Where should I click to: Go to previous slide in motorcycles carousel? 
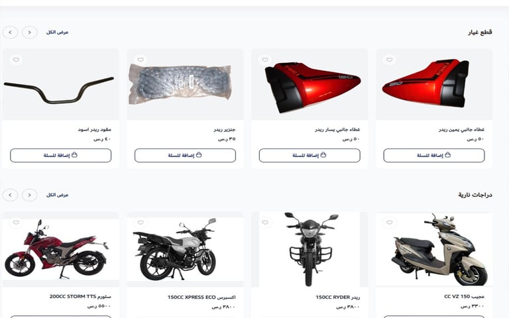coord(30,195)
